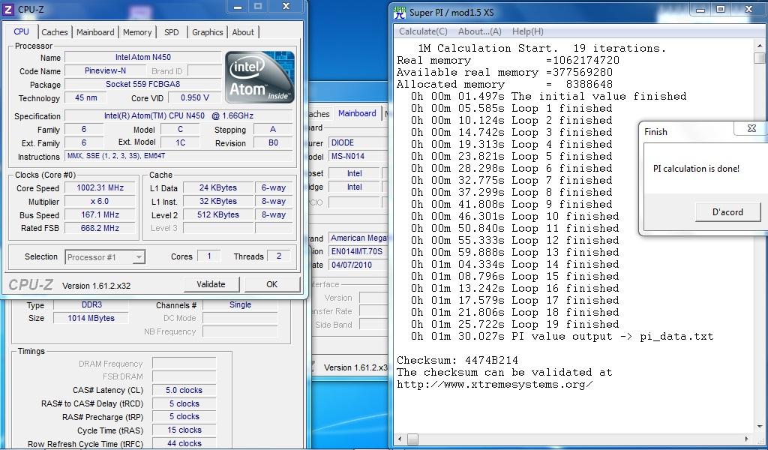Click the Threads value 2
Viewport: 768px width, 450px height.
[x=279, y=256]
